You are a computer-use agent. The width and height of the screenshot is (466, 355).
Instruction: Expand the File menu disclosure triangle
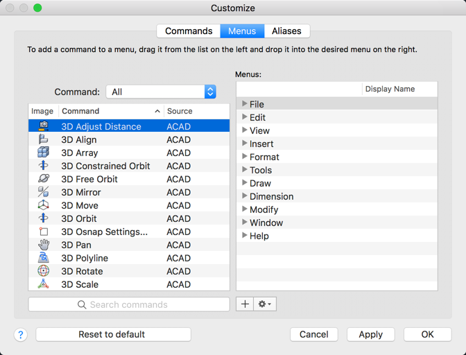[244, 104]
